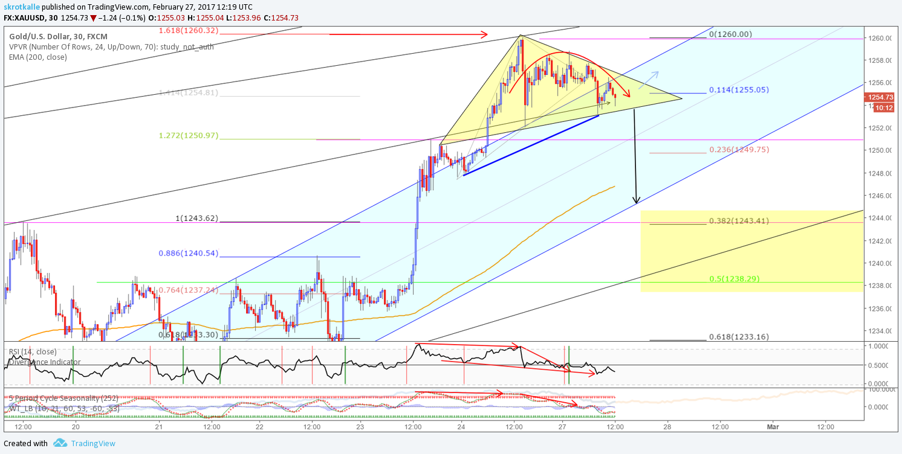The image size is (902, 454).
Task: Click the date label 20 on time axis
Action: point(75,426)
